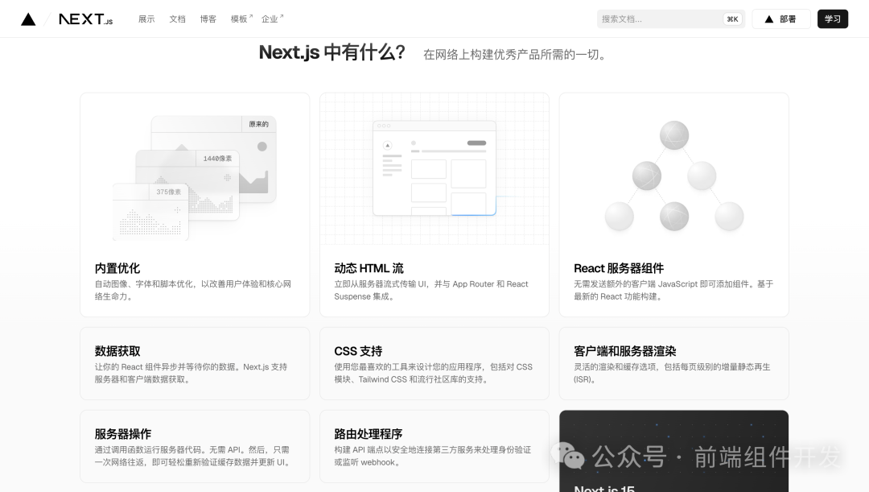
Task: Click the Vercel triangle logo
Action: point(28,19)
